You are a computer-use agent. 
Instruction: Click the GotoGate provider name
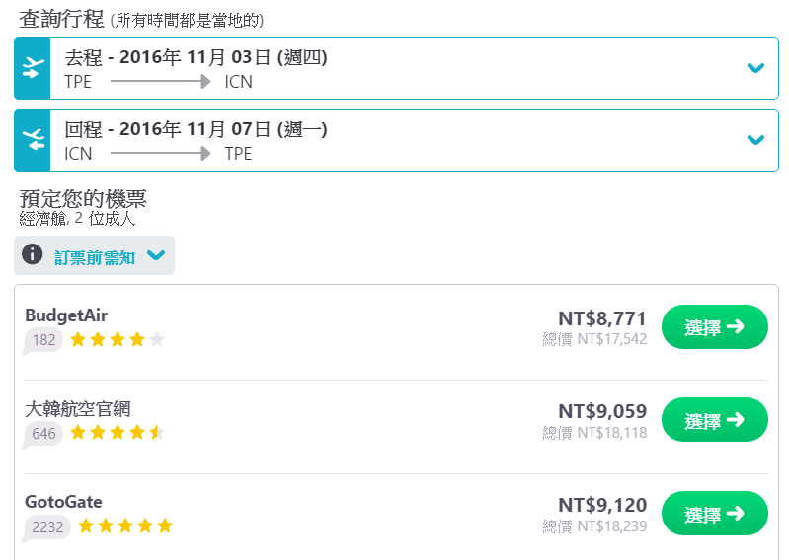click(63, 502)
